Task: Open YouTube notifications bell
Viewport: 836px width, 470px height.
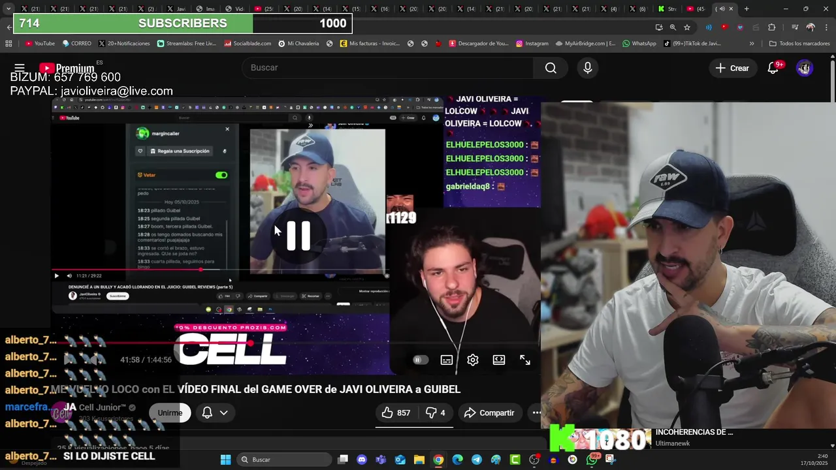Action: 773,68
